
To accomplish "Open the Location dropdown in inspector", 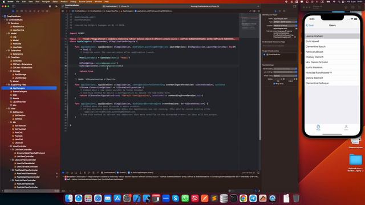I will pyautogui.click(x=285, y=26).
